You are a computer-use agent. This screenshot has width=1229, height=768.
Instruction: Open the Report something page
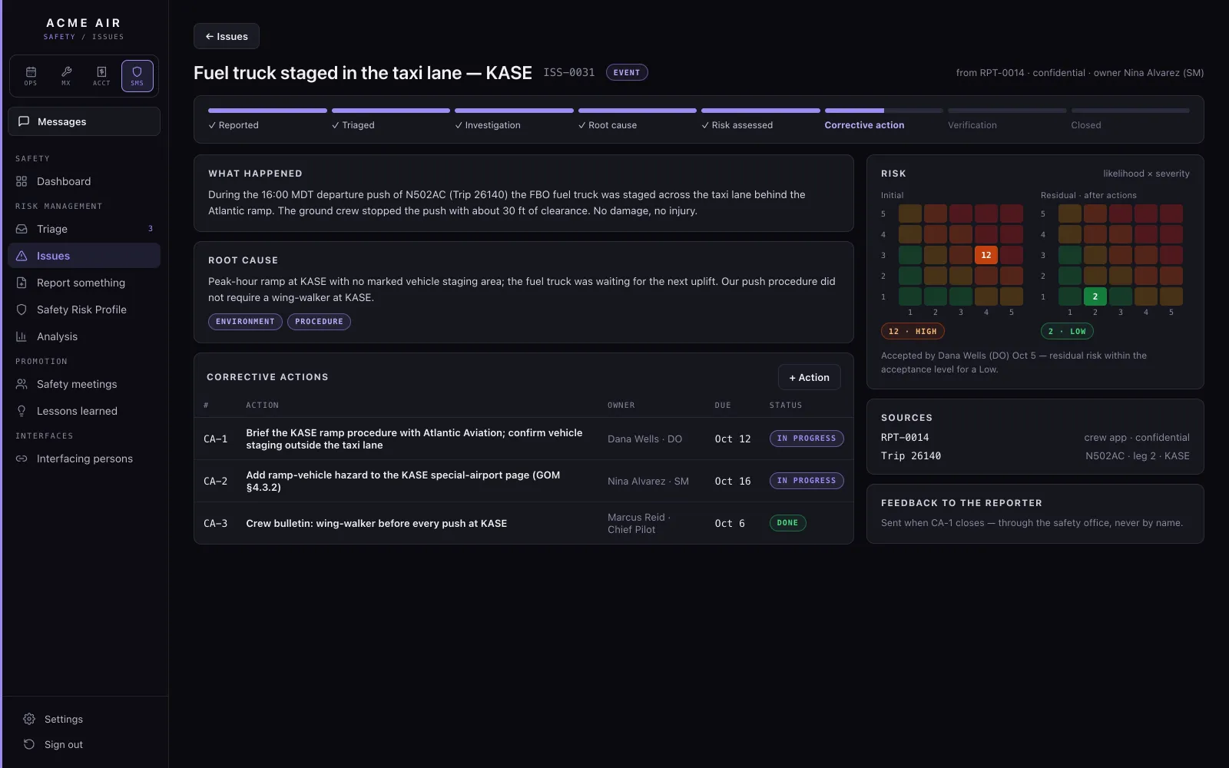tap(84, 283)
